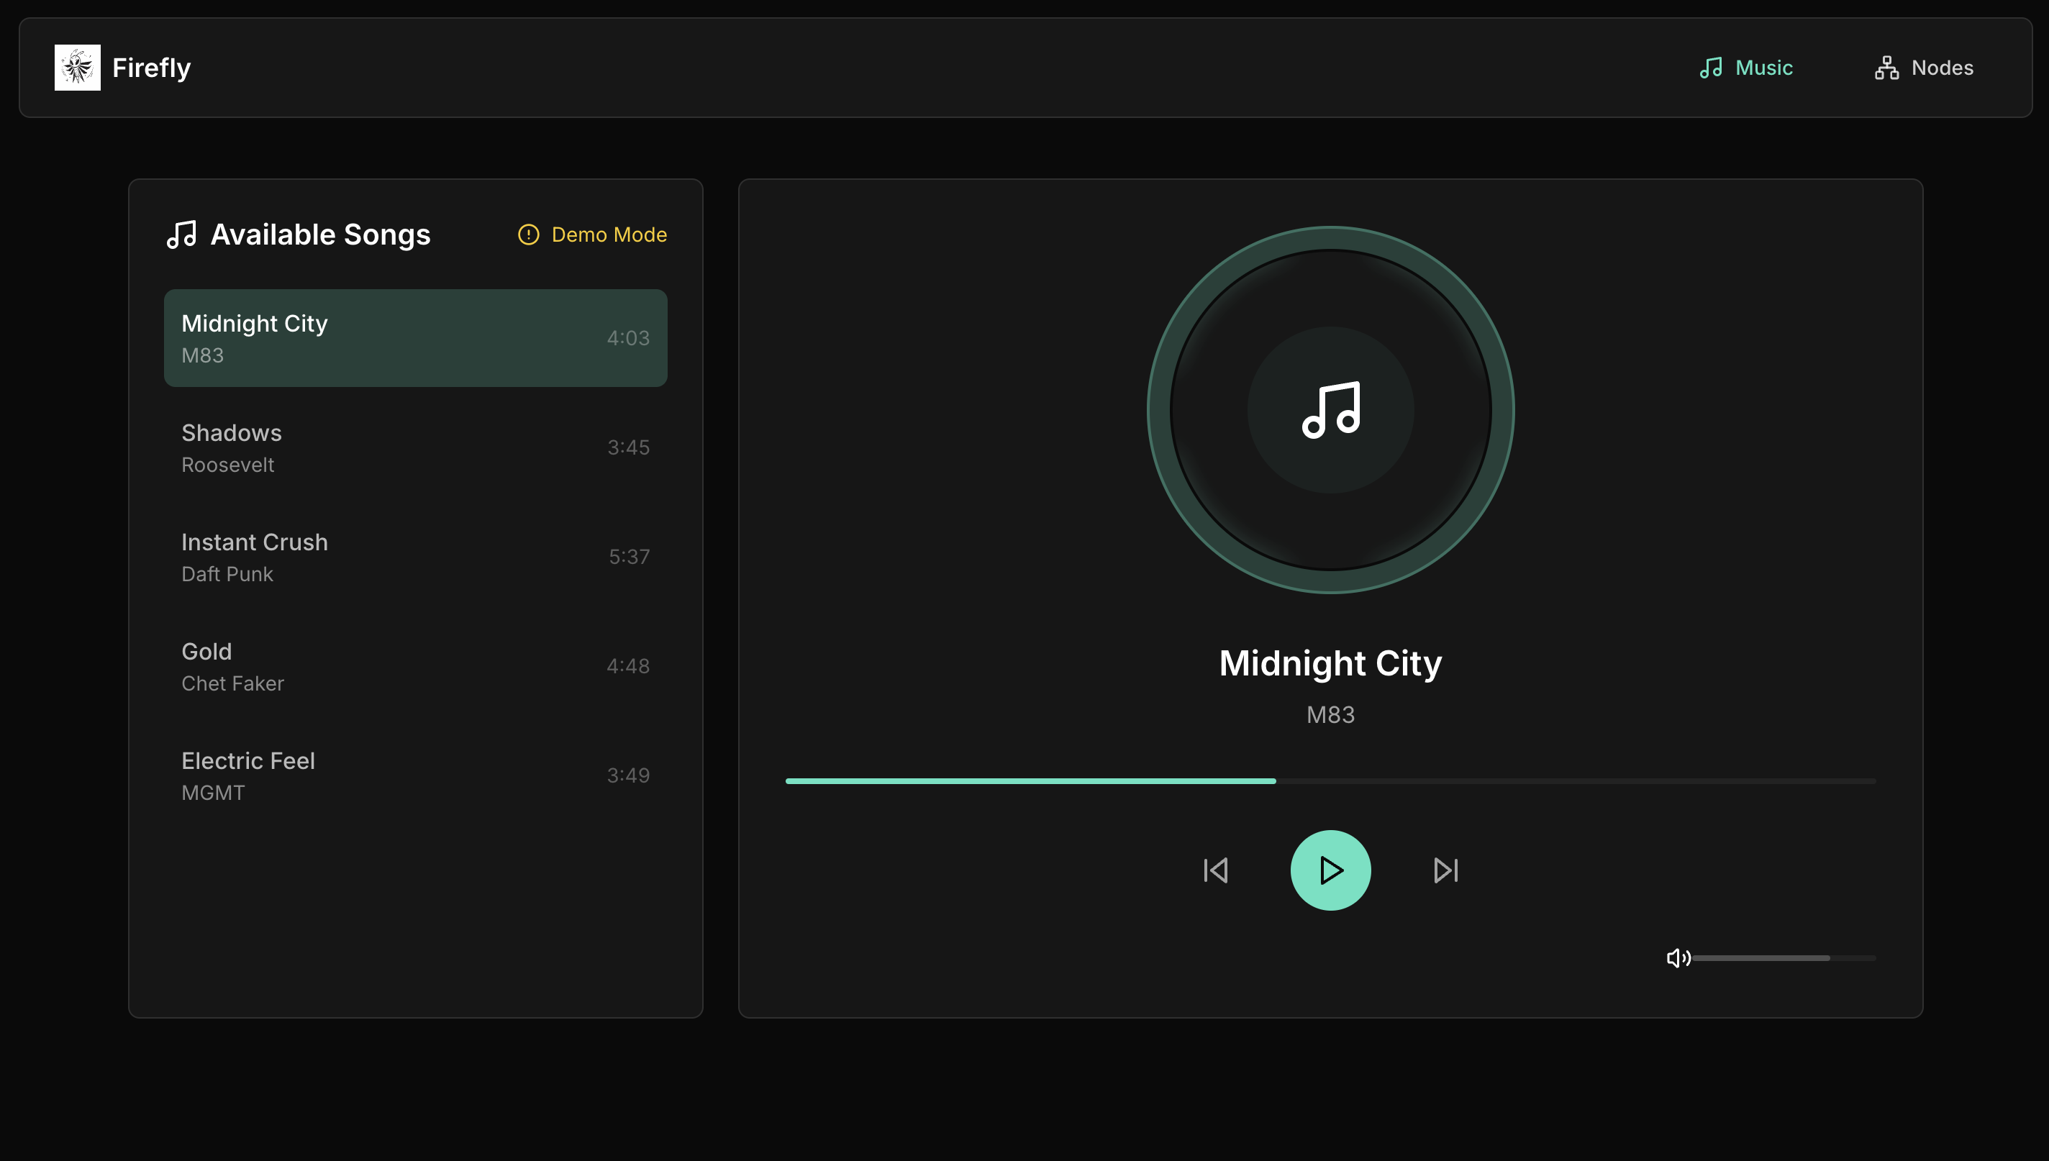Select Electric Feel by MGMT

(x=415, y=775)
